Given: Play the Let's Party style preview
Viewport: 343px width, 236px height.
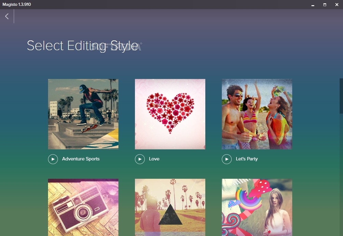Looking at the screenshot, I should [x=227, y=159].
